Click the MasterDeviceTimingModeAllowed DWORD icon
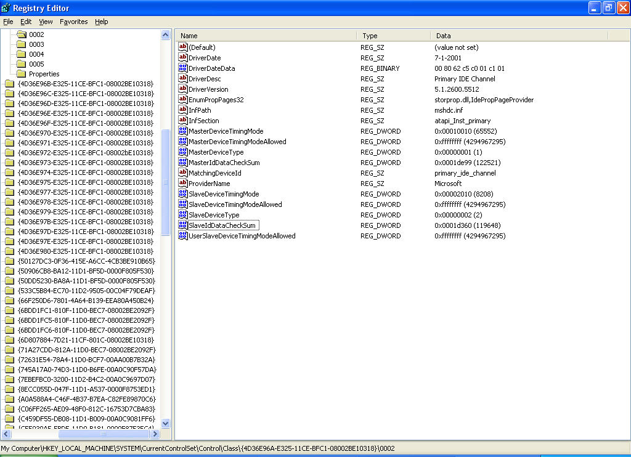The width and height of the screenshot is (631, 457). 182,141
